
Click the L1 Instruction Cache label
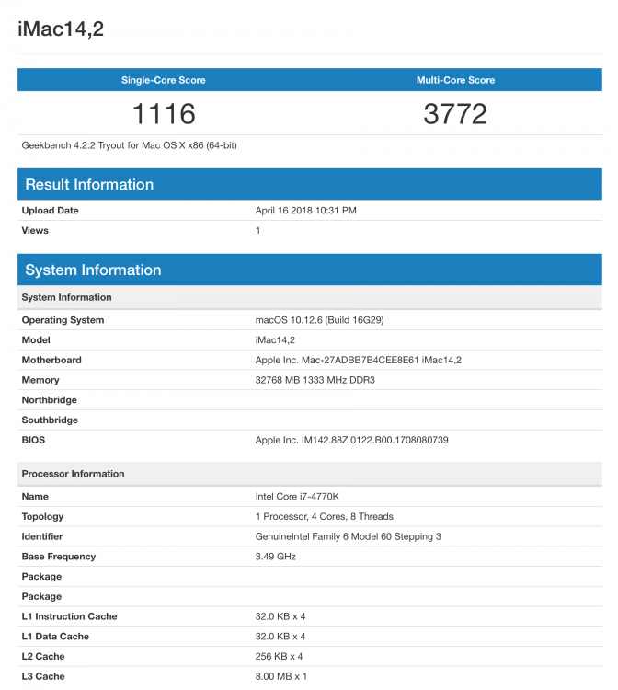[70, 616]
